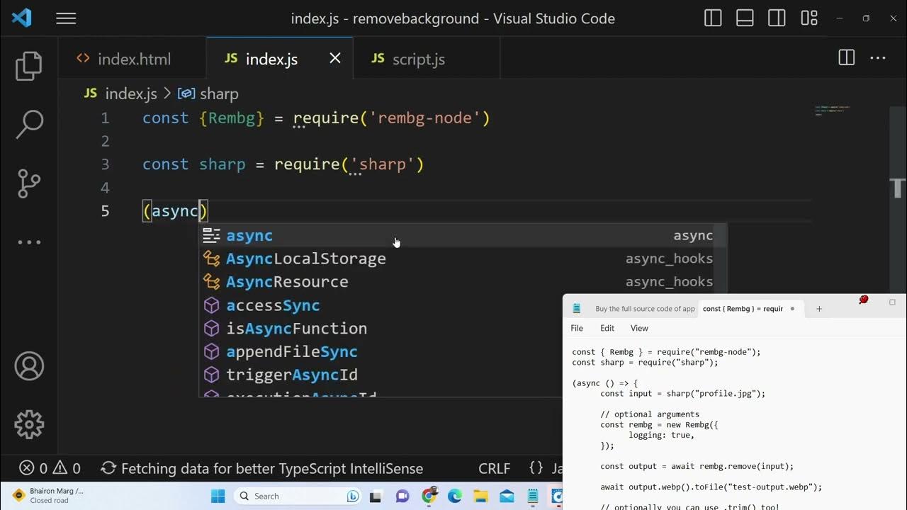
Task: Add a new tab in Notepad
Action: click(x=819, y=309)
